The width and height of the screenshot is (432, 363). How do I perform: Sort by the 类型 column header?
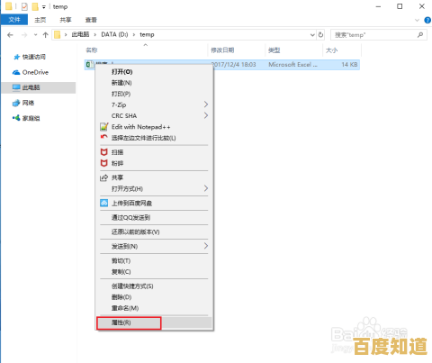pyautogui.click(x=274, y=50)
